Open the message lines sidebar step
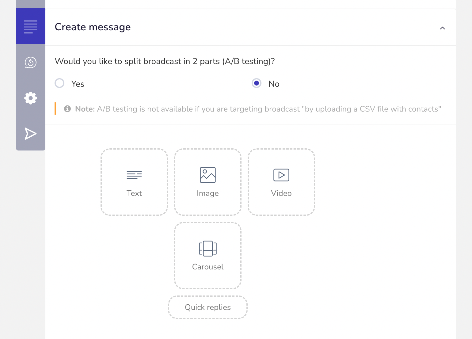This screenshot has height=339, width=472. 31,26
